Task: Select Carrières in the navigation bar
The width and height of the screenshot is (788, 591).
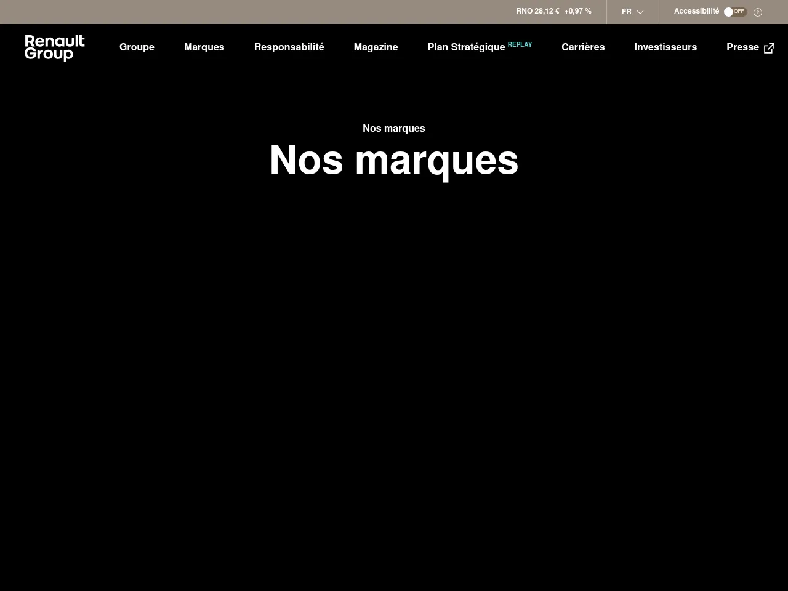Action: tap(582, 47)
